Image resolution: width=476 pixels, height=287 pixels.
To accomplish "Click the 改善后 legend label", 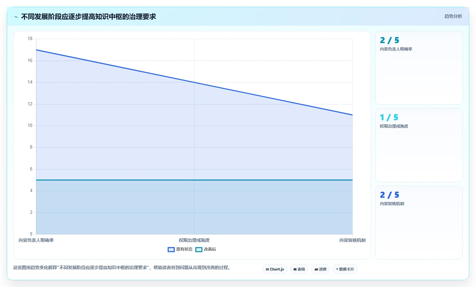I will pos(210,249).
